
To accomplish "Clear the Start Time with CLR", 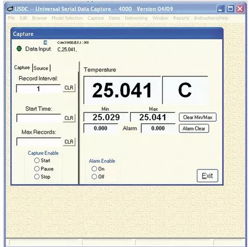I will pos(69,118).
